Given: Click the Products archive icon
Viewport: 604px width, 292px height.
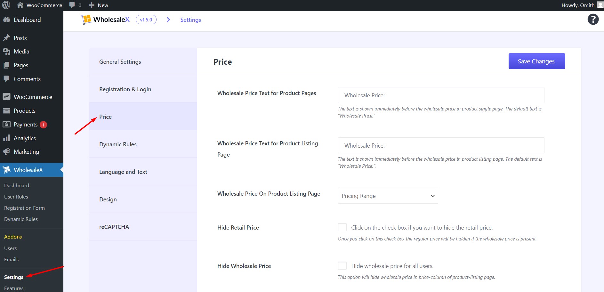Looking at the screenshot, I should (x=7, y=110).
